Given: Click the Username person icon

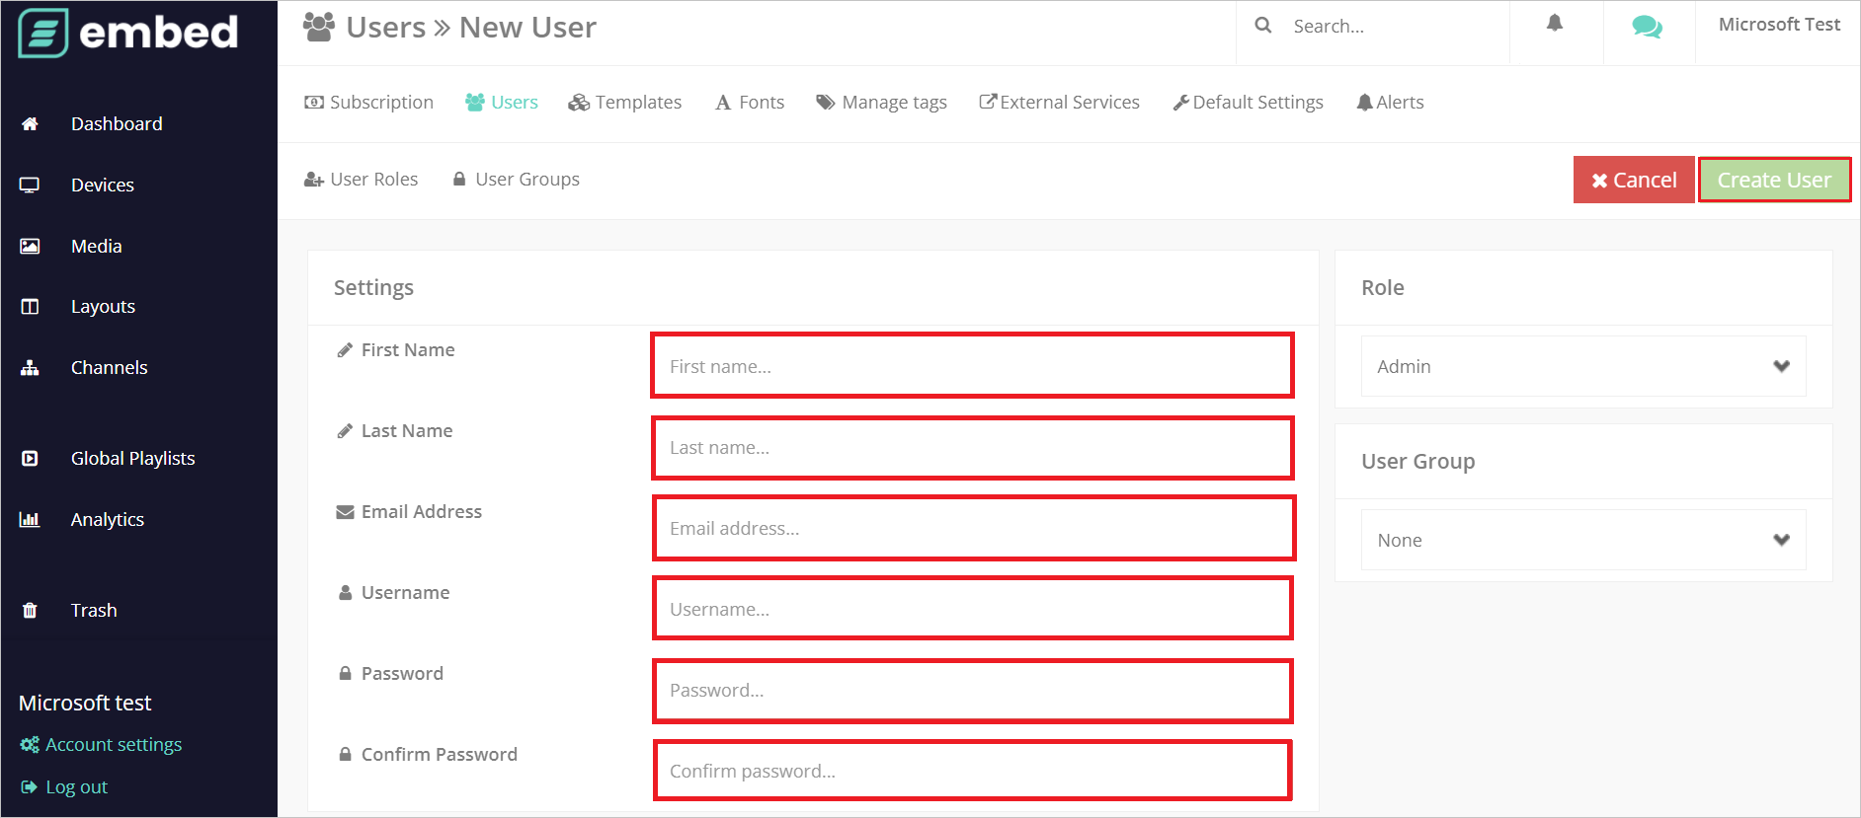Looking at the screenshot, I should coord(345,593).
